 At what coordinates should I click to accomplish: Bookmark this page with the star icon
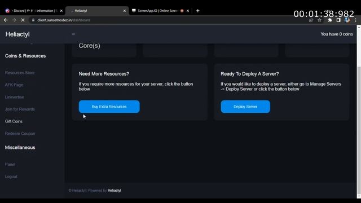point(320,20)
